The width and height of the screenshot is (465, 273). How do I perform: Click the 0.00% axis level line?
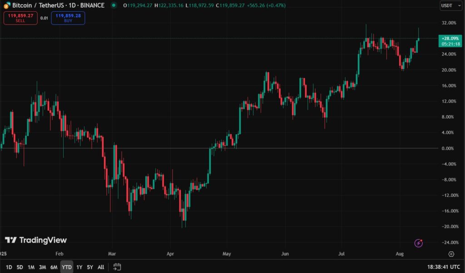click(447, 148)
